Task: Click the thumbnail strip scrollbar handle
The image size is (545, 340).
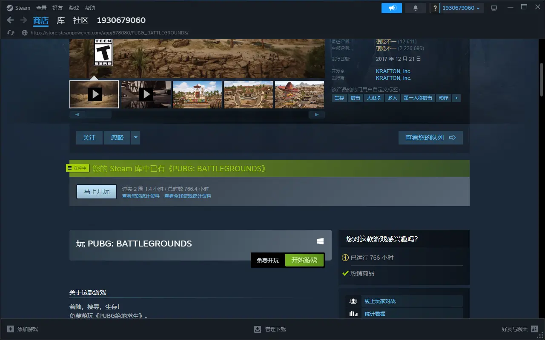Action: coord(98,115)
